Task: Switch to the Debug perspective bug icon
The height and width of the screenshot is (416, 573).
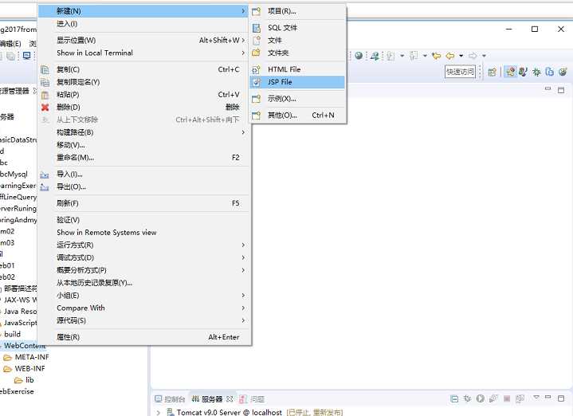Action: click(536, 72)
